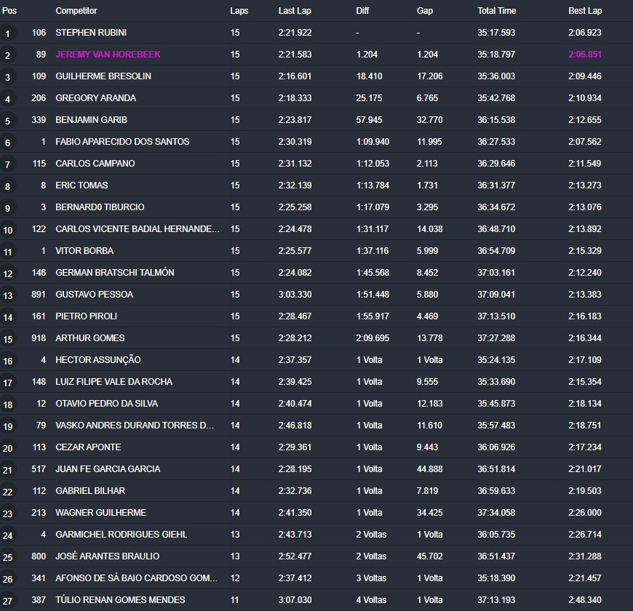Select competitor BERNARD0 TIBURCIO
The image size is (633, 611).
click(100, 207)
